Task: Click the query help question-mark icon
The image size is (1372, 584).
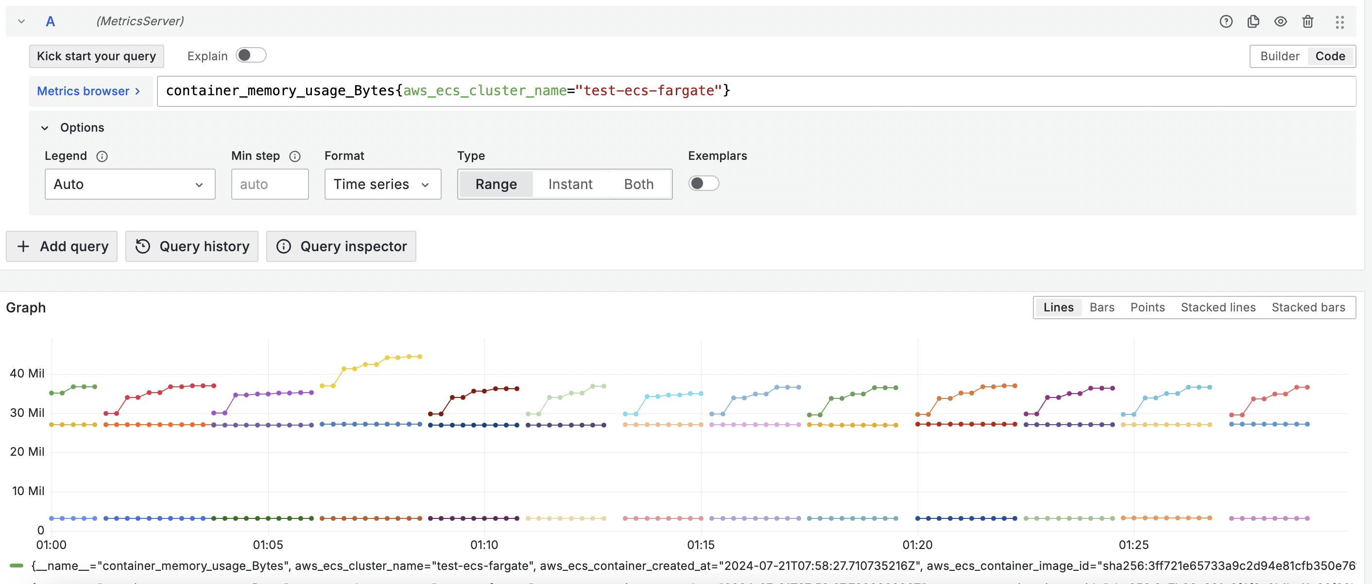Action: [1226, 21]
